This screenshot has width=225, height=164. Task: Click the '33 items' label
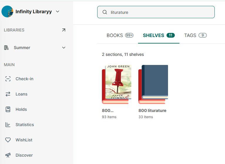pyautogui.click(x=146, y=117)
